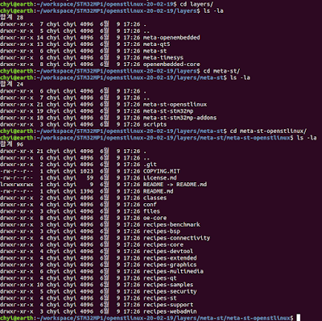The image size is (322, 321).
Task: Select the recipes-devtool directory name
Action: click(168, 252)
